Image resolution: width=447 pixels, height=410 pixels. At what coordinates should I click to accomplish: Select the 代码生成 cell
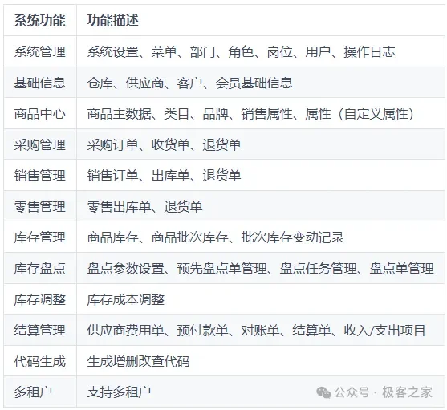click(40, 361)
